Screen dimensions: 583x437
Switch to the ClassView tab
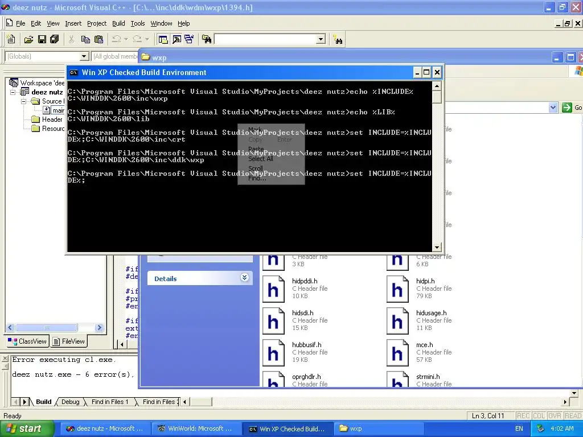point(27,341)
